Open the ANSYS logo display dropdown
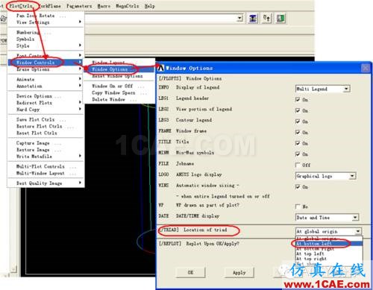373x290 pixels. [x=326, y=176]
